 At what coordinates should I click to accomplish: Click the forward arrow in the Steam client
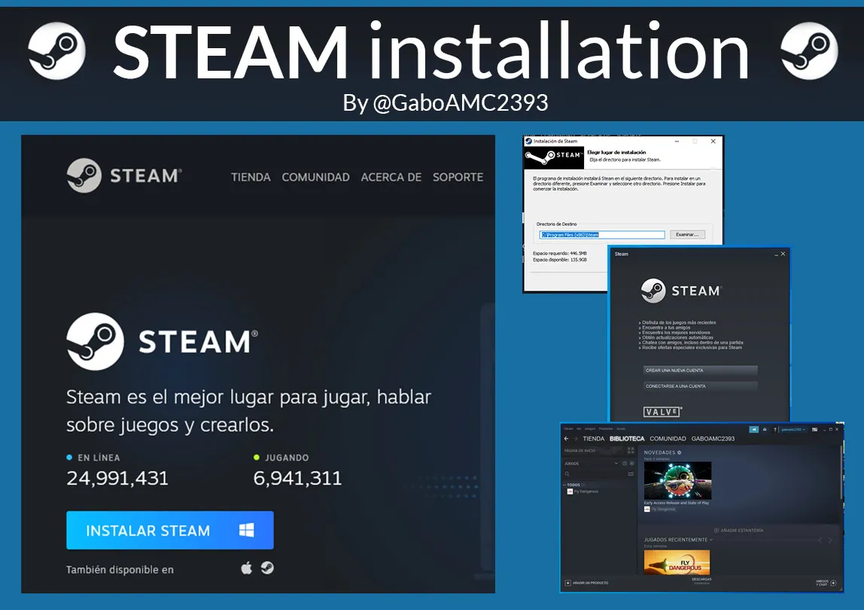[x=576, y=438]
